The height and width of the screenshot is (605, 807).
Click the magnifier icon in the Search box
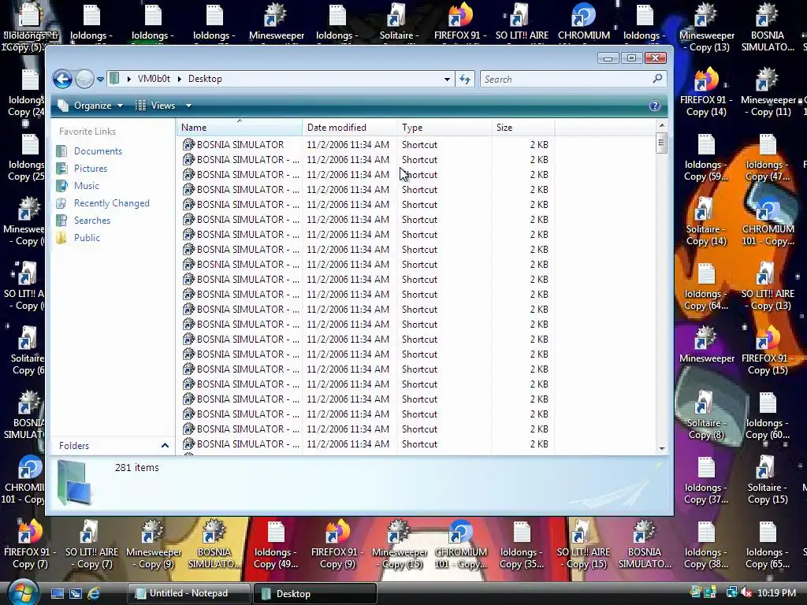(657, 79)
